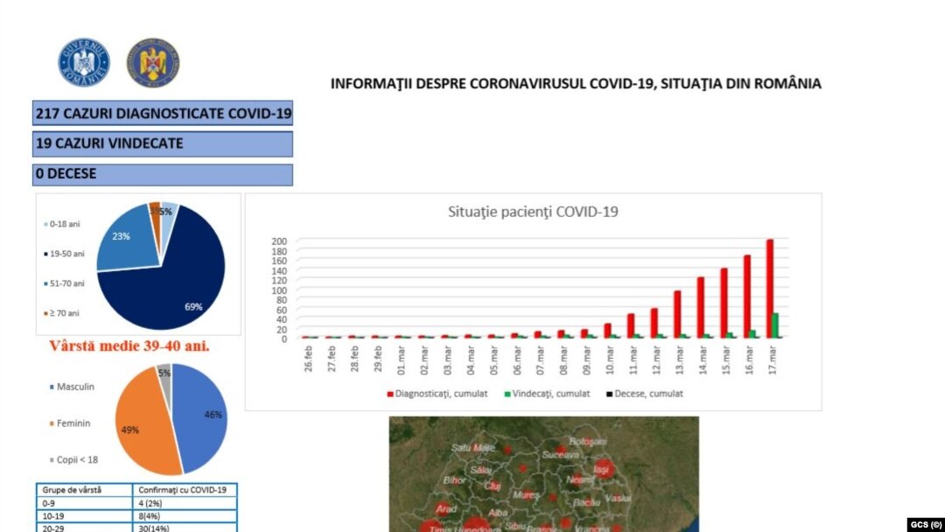The width and height of the screenshot is (945, 532).
Task: Click the green bar for 17.mar
Action: [x=776, y=325]
